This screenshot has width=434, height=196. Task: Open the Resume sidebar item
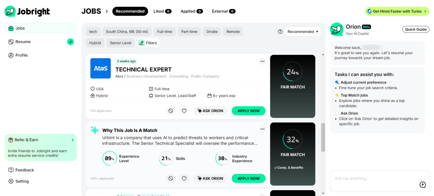[40, 42]
